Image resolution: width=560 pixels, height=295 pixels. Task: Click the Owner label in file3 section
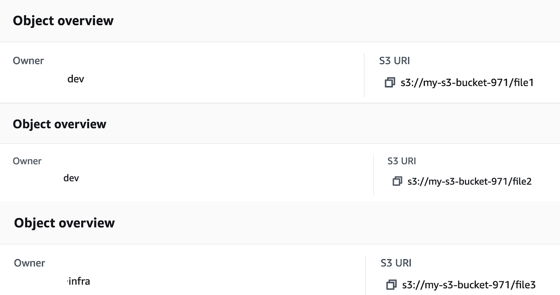(x=30, y=263)
